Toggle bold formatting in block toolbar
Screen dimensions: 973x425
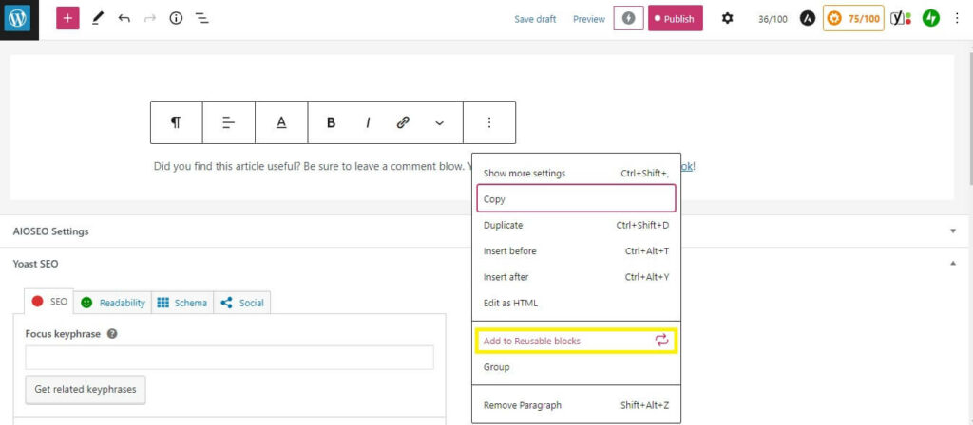pyautogui.click(x=332, y=122)
